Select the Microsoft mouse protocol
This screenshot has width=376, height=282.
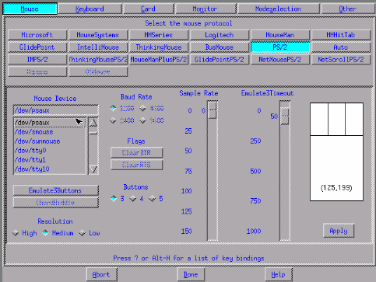pos(37,35)
